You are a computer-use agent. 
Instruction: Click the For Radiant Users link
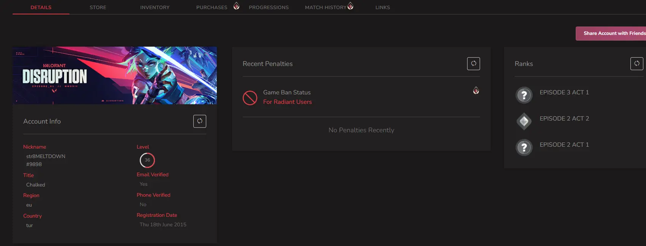point(287,102)
